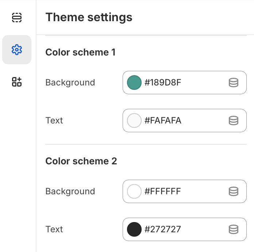Select the Theme settings gear icon
Viewport: 254px width, 252px height.
[x=17, y=50]
